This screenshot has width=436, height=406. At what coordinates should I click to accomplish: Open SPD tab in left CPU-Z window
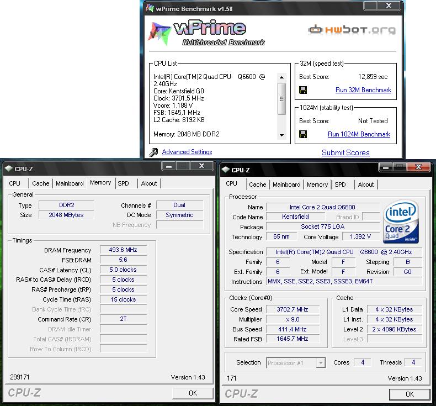pos(123,183)
